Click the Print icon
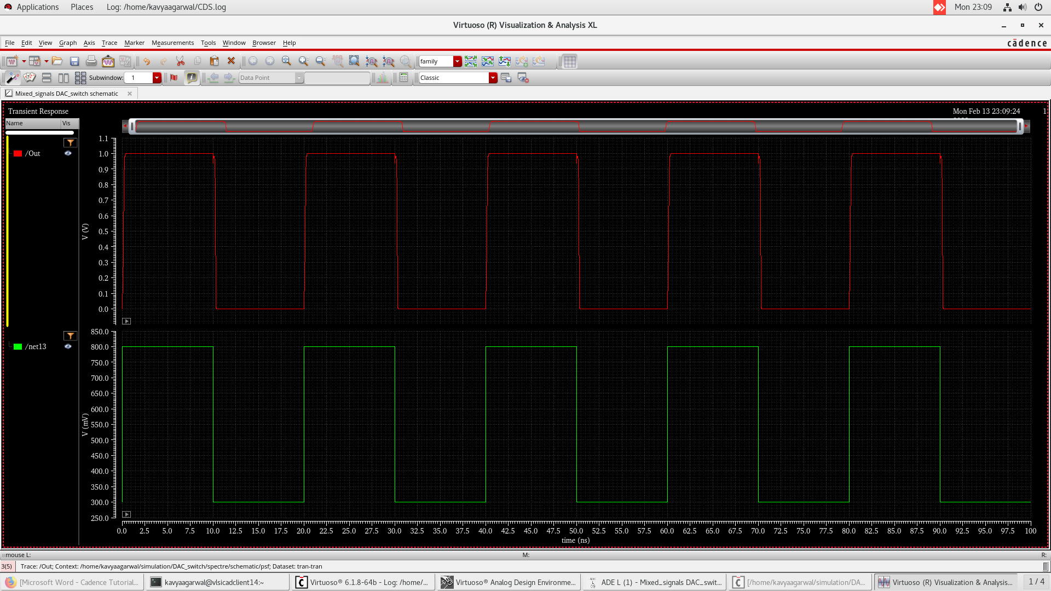The width and height of the screenshot is (1051, 591). click(91, 61)
